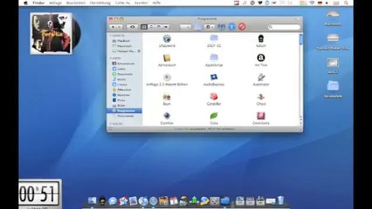Select the Adressbuch application icon

[167, 58]
